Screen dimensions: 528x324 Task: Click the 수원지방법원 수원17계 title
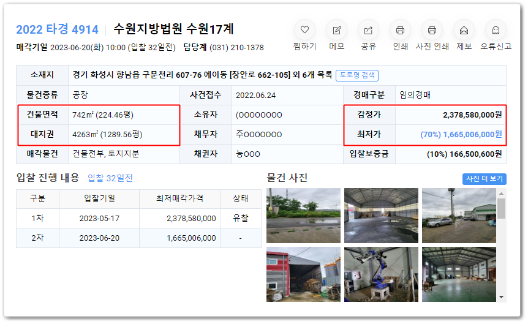point(173,29)
